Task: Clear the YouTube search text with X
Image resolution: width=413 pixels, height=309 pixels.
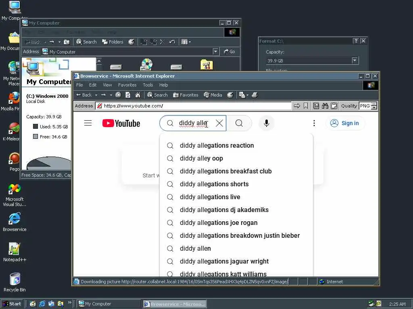Action: pos(219,123)
